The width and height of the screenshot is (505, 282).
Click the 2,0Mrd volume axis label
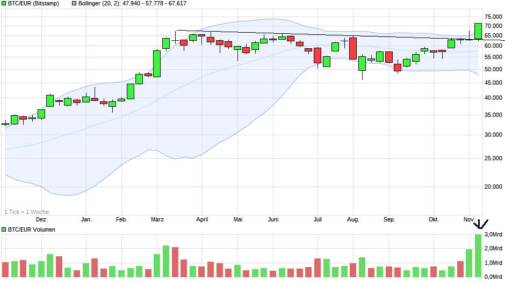tap(493, 248)
